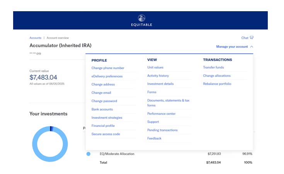Select Change password from Profile
284x174 pixels.
[x=104, y=101]
